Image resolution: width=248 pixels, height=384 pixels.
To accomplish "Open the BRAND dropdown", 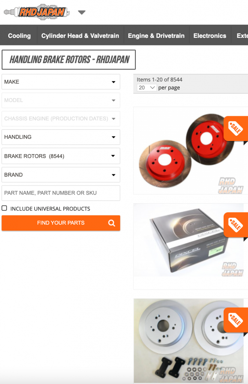I will point(61,175).
